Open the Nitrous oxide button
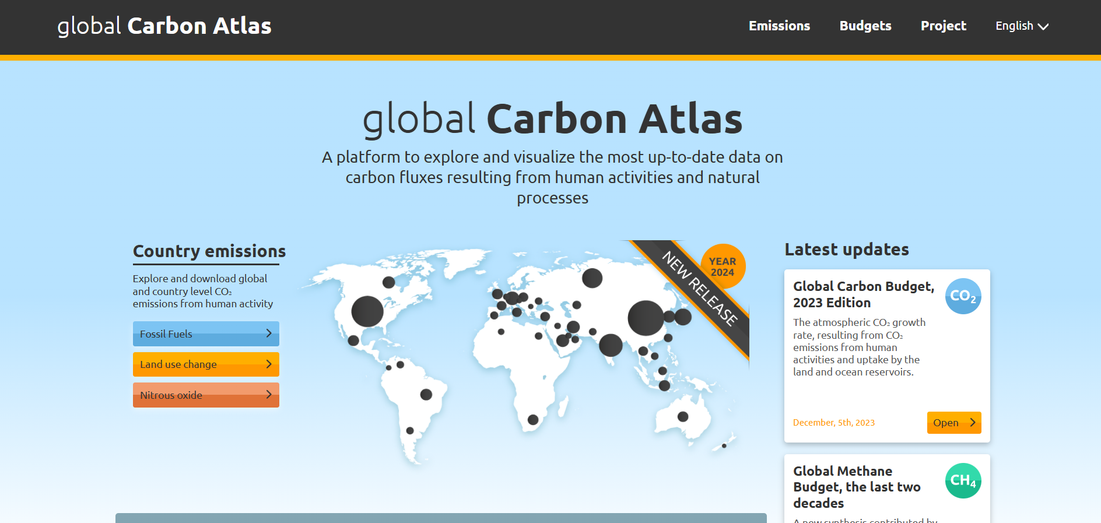The height and width of the screenshot is (523, 1101). 206,395
